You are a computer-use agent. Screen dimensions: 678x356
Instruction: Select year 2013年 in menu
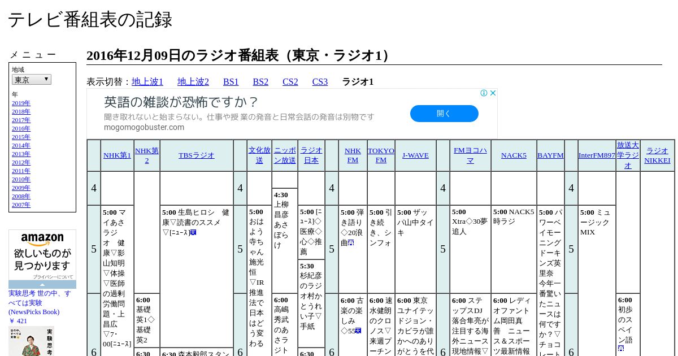click(x=21, y=154)
